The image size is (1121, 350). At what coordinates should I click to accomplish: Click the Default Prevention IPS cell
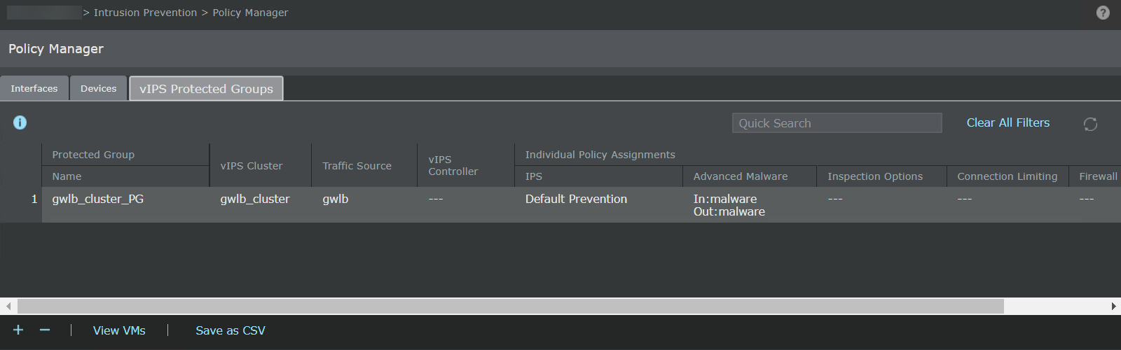pos(598,204)
